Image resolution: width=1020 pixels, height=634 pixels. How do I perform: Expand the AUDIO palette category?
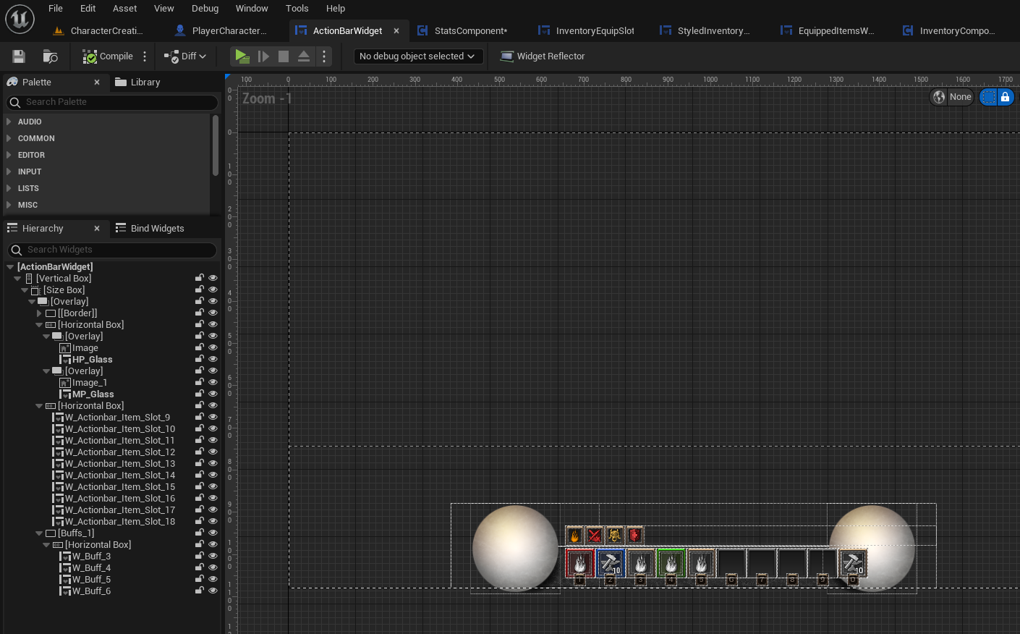(x=9, y=122)
